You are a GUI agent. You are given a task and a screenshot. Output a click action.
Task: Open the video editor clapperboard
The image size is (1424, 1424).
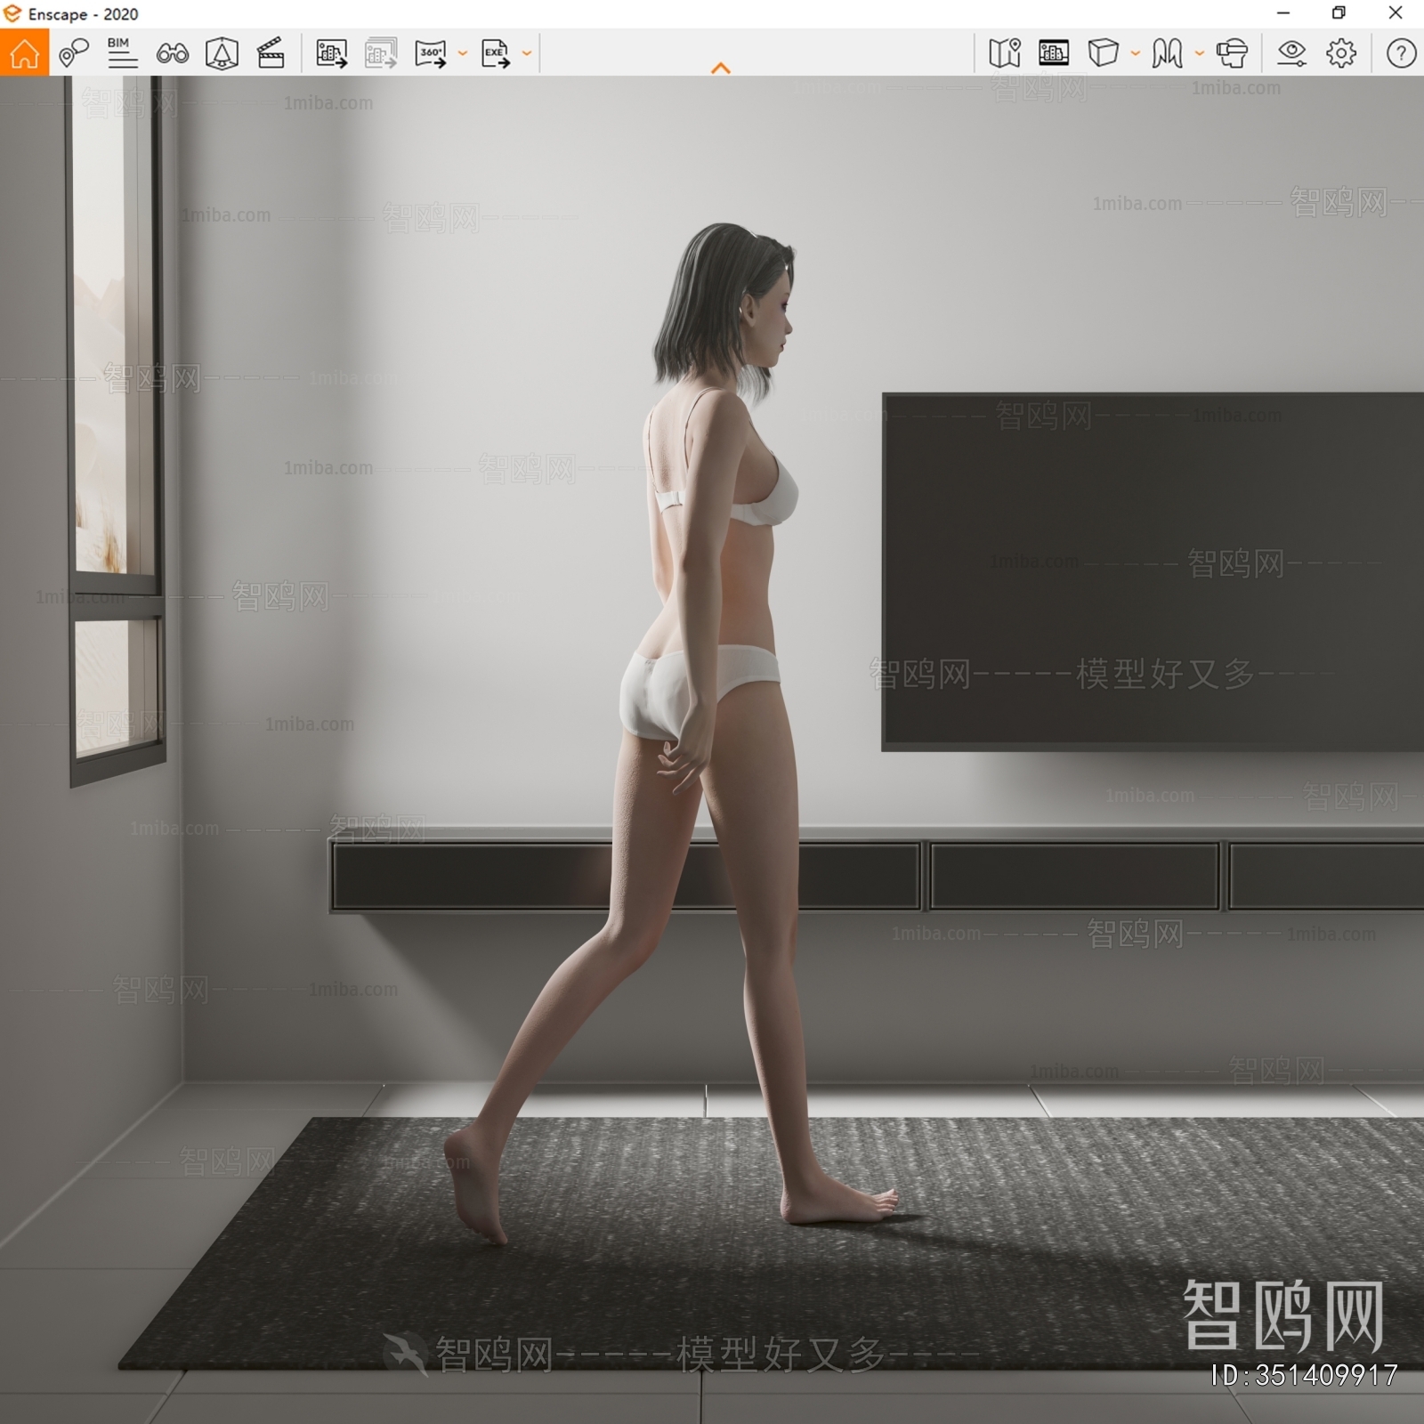[x=271, y=53]
